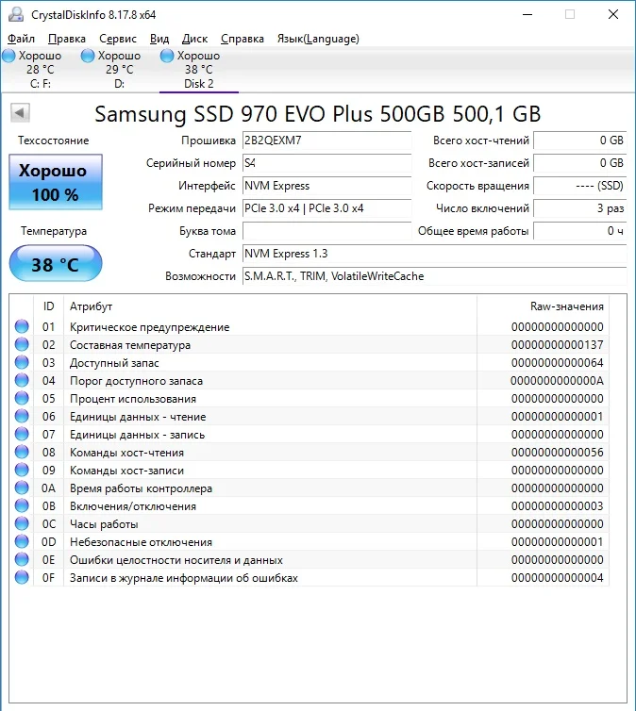
Task: Click the ID column header
Action: coord(48,306)
